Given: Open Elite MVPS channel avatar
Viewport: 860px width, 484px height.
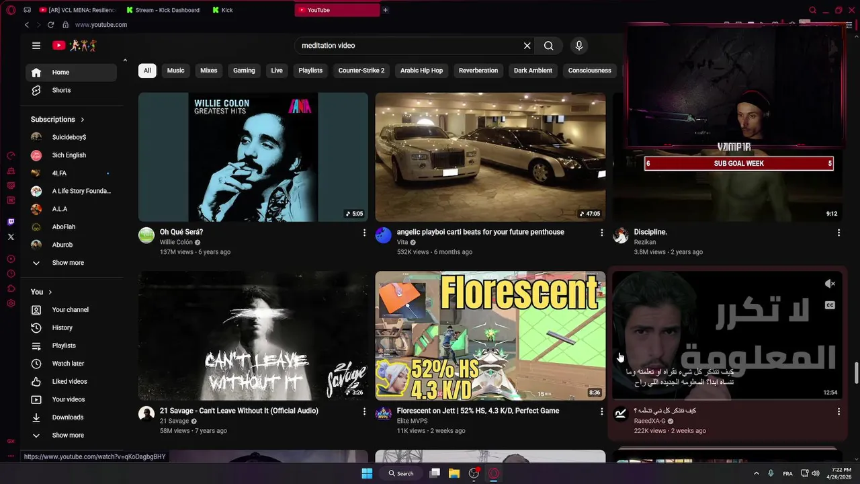Looking at the screenshot, I should (384, 414).
